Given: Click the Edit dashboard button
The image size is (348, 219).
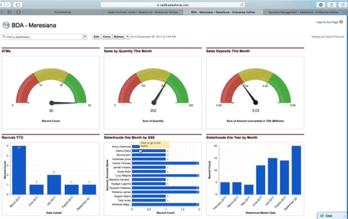Looking at the screenshot, I should coord(96,37).
